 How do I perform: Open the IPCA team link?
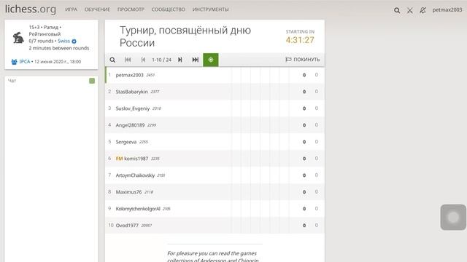pyautogui.click(x=25, y=61)
